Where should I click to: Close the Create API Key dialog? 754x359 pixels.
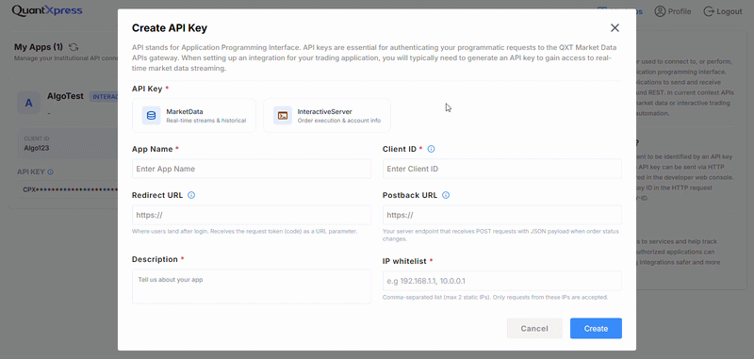tap(615, 28)
